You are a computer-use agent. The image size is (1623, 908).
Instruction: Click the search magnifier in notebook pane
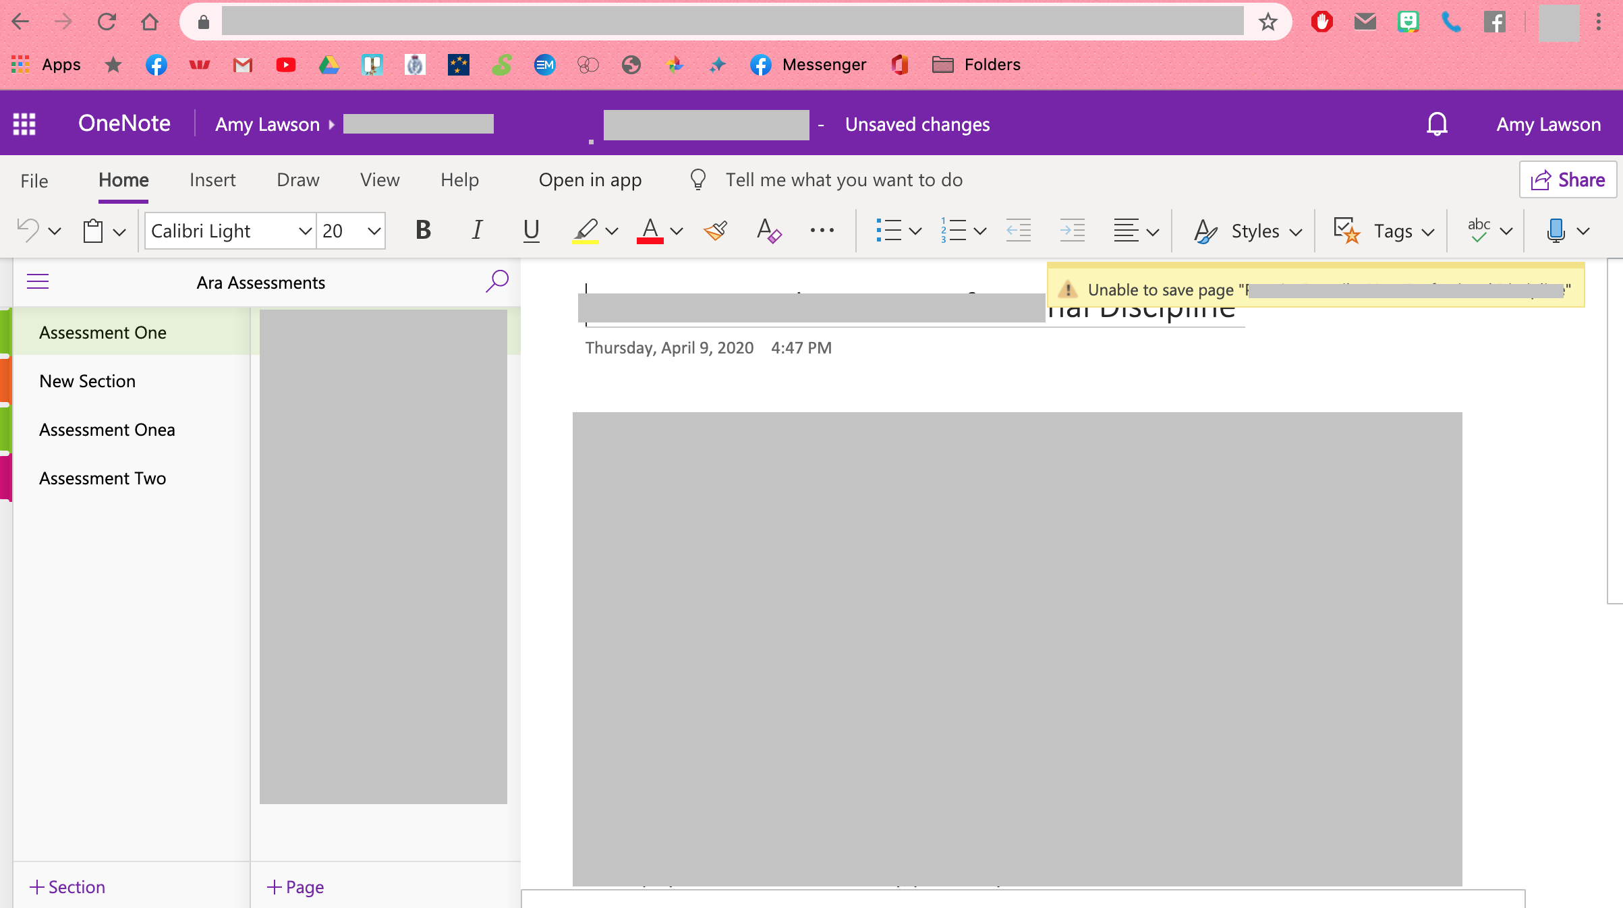[x=497, y=281]
